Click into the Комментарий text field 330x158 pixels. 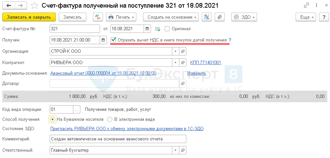click(x=117, y=139)
